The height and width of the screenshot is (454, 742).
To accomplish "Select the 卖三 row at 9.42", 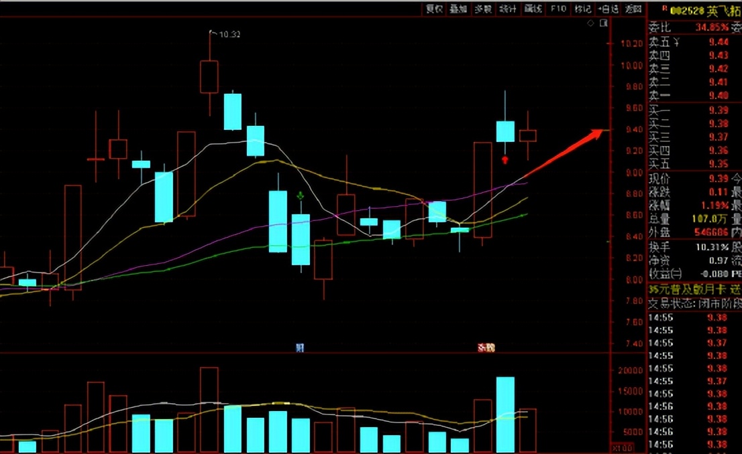I will pos(694,68).
